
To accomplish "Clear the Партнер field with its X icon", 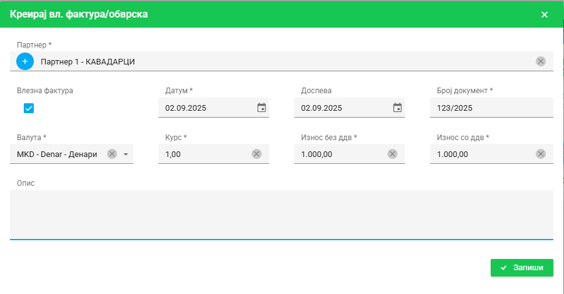I will [541, 61].
